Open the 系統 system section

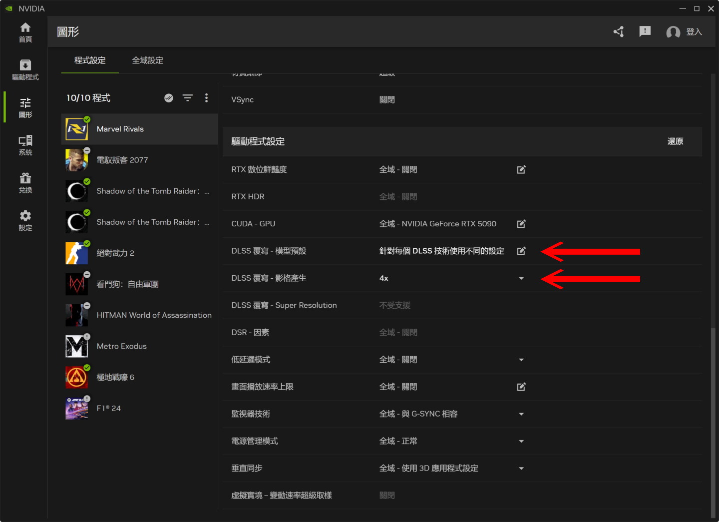[x=25, y=145]
